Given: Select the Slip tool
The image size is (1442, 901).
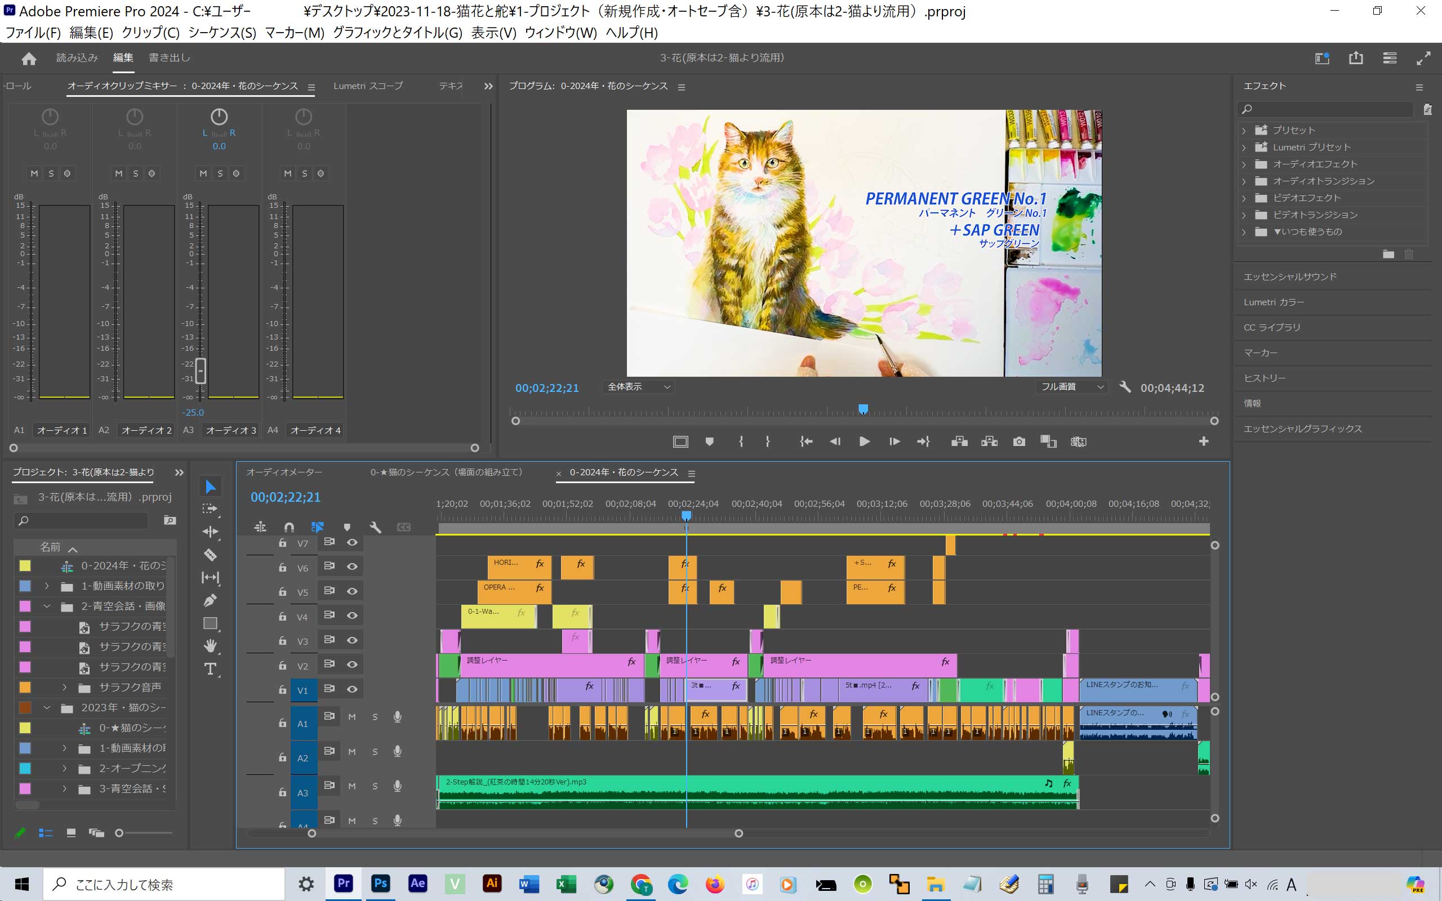Looking at the screenshot, I should (x=210, y=577).
